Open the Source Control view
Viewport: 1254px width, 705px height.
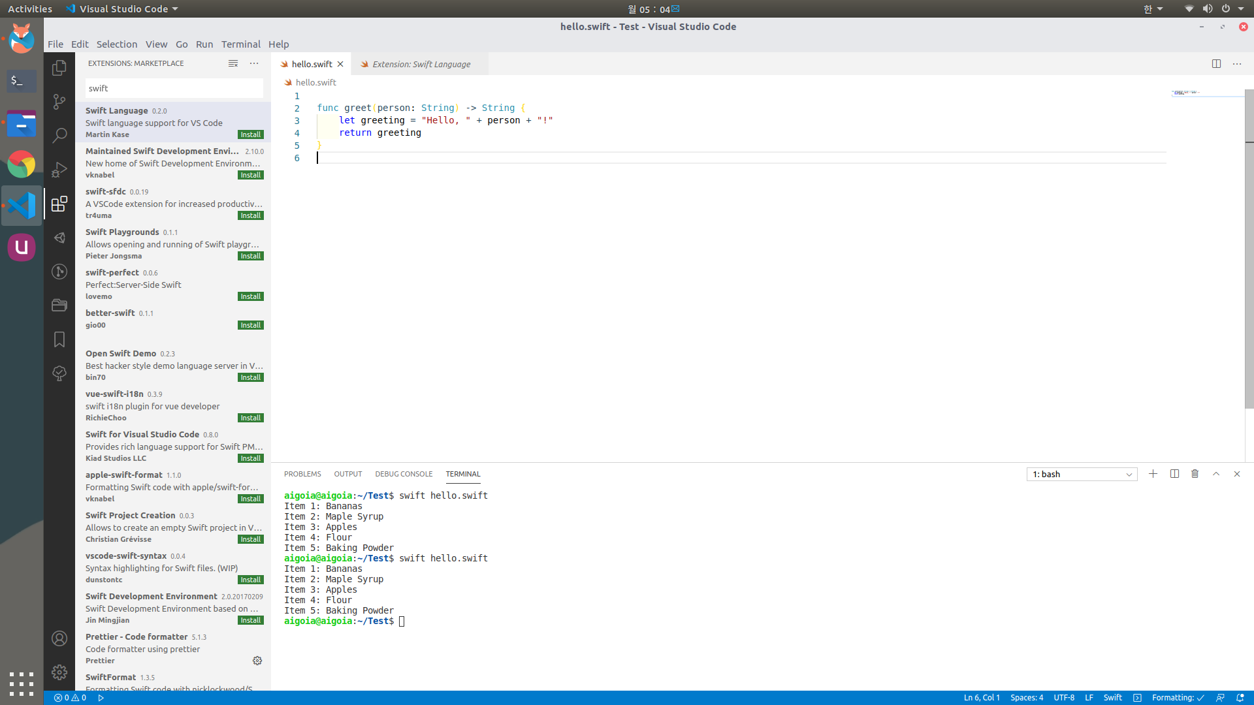tap(59, 102)
